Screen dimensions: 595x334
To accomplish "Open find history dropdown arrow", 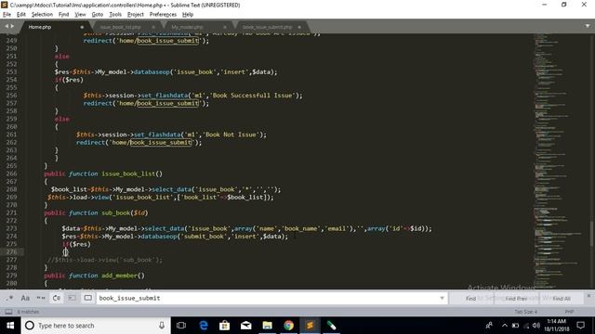I will pyautogui.click(x=443, y=299).
